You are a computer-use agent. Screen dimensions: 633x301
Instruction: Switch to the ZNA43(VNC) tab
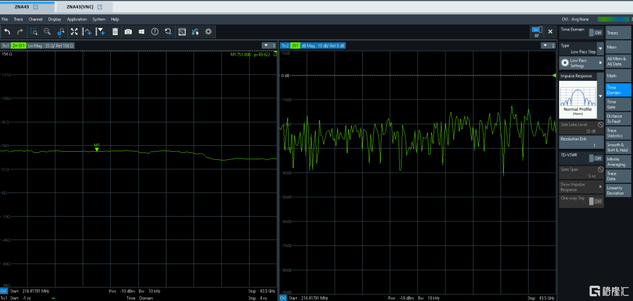click(x=81, y=7)
